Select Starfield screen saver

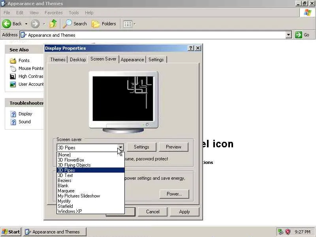click(91, 206)
